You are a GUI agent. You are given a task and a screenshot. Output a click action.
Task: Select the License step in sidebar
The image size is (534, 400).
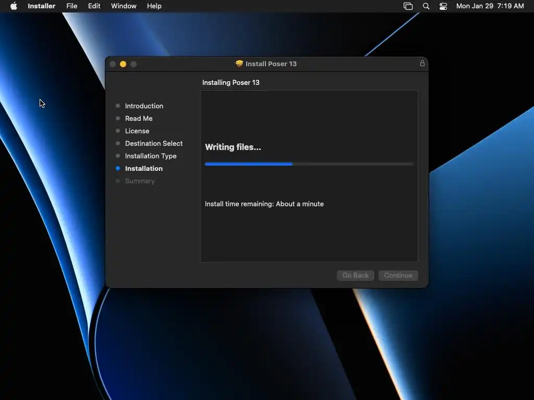[x=137, y=131]
